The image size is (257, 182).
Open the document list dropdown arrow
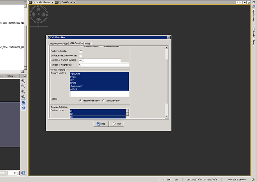[245, 3]
